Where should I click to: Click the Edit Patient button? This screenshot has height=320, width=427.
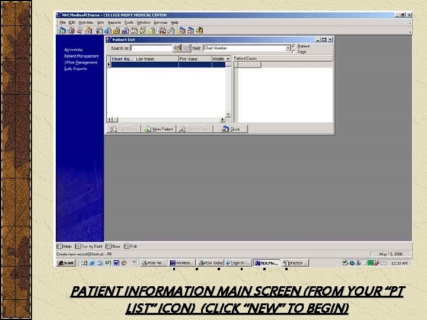point(124,129)
